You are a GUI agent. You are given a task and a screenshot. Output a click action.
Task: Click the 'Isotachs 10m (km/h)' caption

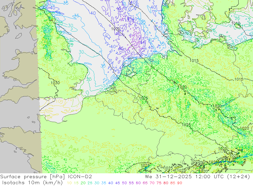(x=32, y=183)
